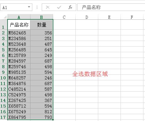Click cell M364876

pyautogui.click(x=19, y=83)
